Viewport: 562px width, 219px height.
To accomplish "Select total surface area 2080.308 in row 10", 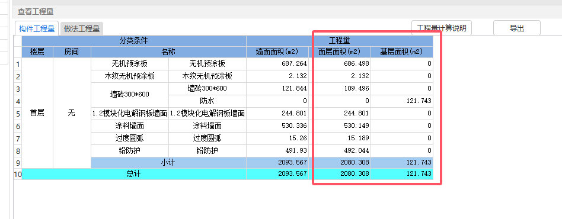I will click(x=340, y=174).
